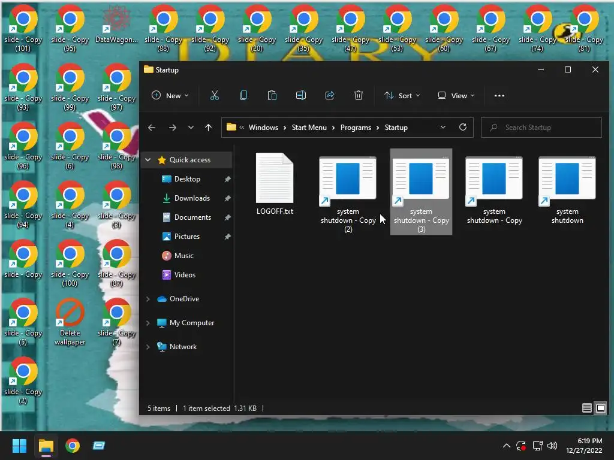Screen dimensions: 614x460
Task: Select OneDrive in navigation pane
Action: pos(184,299)
